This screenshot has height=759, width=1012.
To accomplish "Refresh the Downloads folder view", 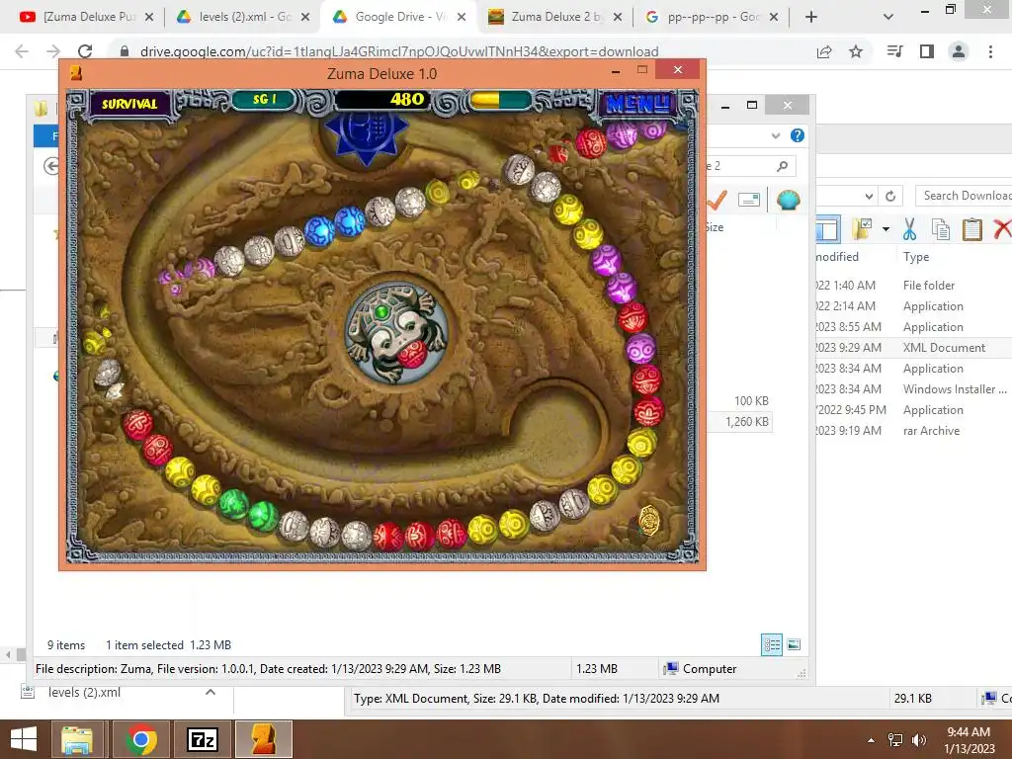I will [890, 196].
